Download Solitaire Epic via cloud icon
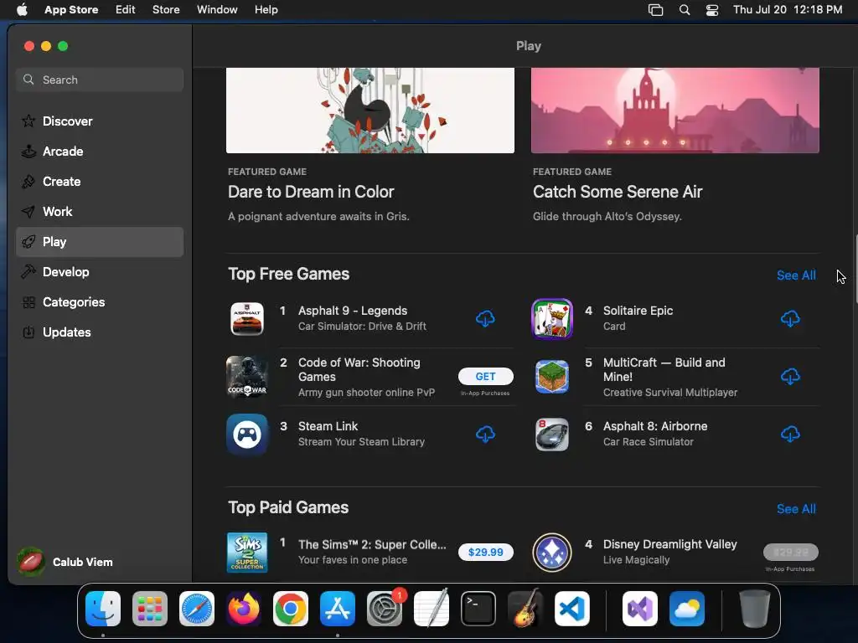This screenshot has width=858, height=643. click(x=790, y=318)
